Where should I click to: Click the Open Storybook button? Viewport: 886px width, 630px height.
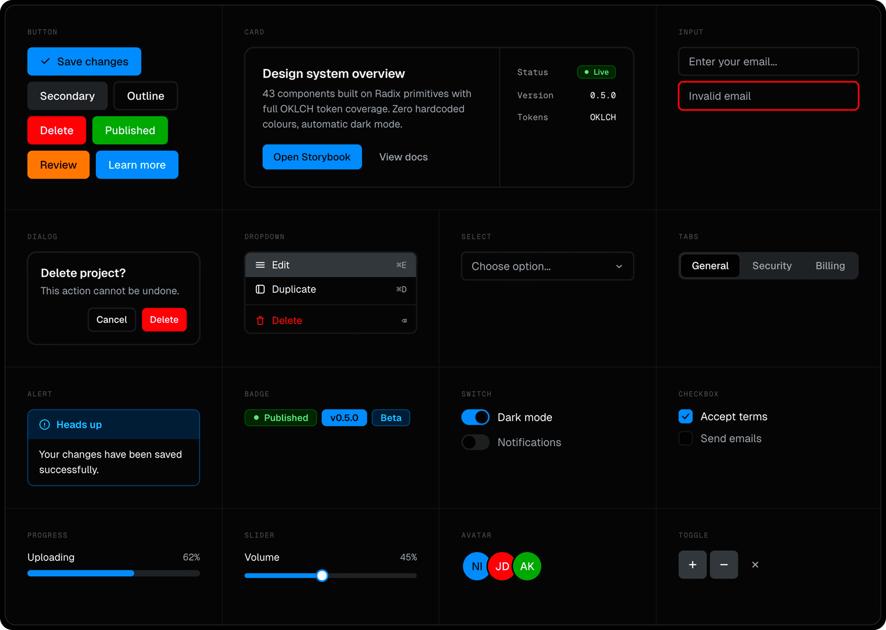(x=312, y=157)
